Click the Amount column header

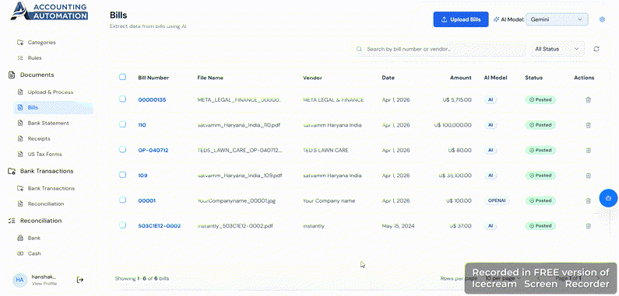[x=461, y=78]
